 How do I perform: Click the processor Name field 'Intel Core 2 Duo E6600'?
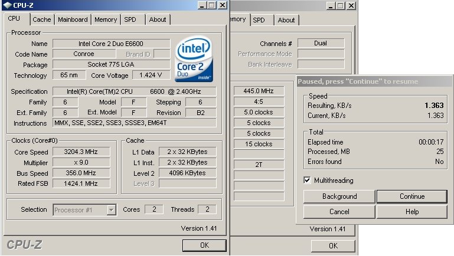[111, 44]
